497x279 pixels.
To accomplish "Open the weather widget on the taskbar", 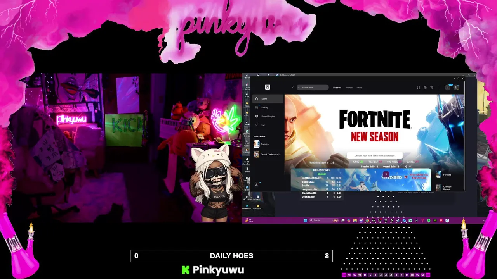I will (x=249, y=220).
